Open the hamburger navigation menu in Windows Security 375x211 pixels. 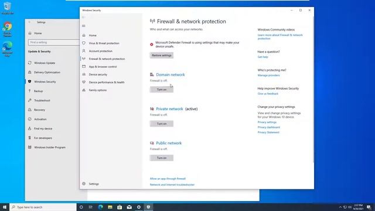pyautogui.click(x=84, y=26)
